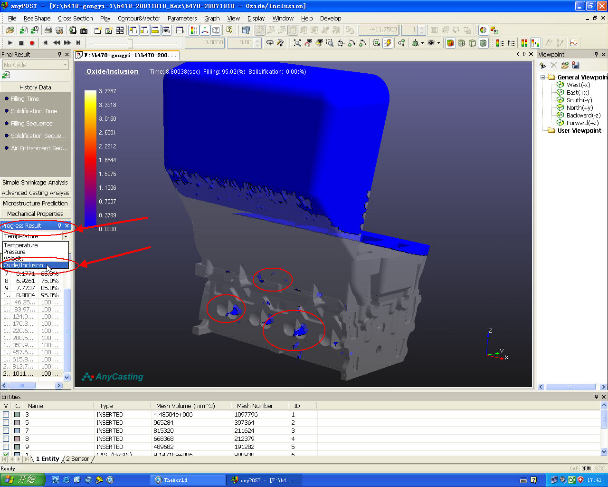Click the yellow question mark help icon
Screen dimensions: 608x487
(229, 30)
